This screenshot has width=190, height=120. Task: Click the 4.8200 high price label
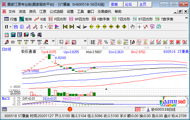point(60,58)
